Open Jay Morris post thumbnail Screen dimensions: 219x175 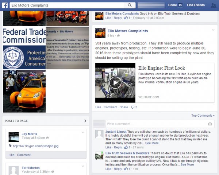point(14,137)
